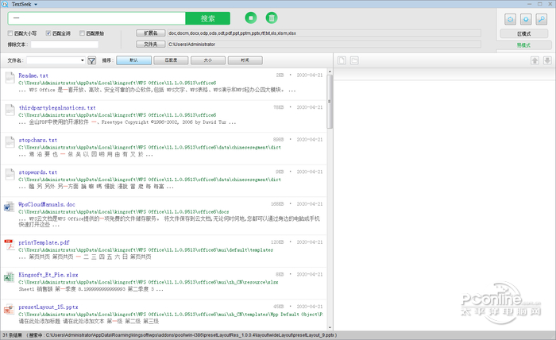Switch to the green 易模式 mode tab

(523, 45)
